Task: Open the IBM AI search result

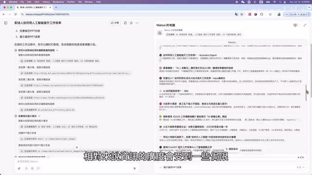Action: pyautogui.click(x=175, y=91)
